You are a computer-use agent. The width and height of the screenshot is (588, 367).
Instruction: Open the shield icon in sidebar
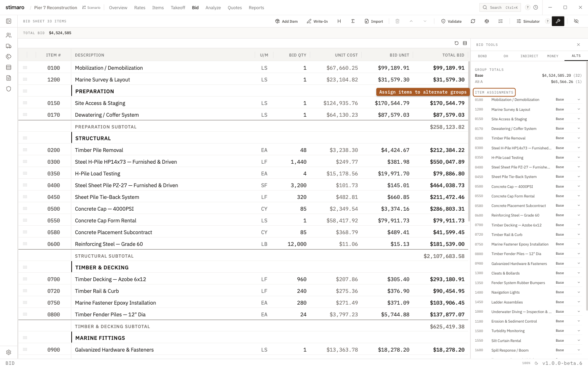click(x=9, y=89)
